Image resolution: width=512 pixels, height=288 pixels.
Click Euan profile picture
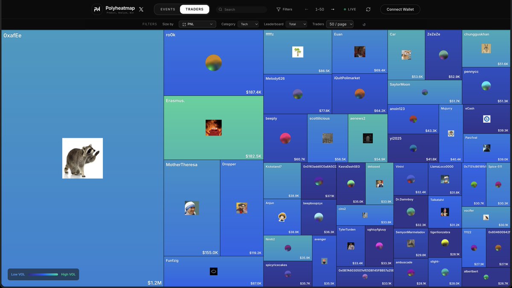click(x=360, y=52)
